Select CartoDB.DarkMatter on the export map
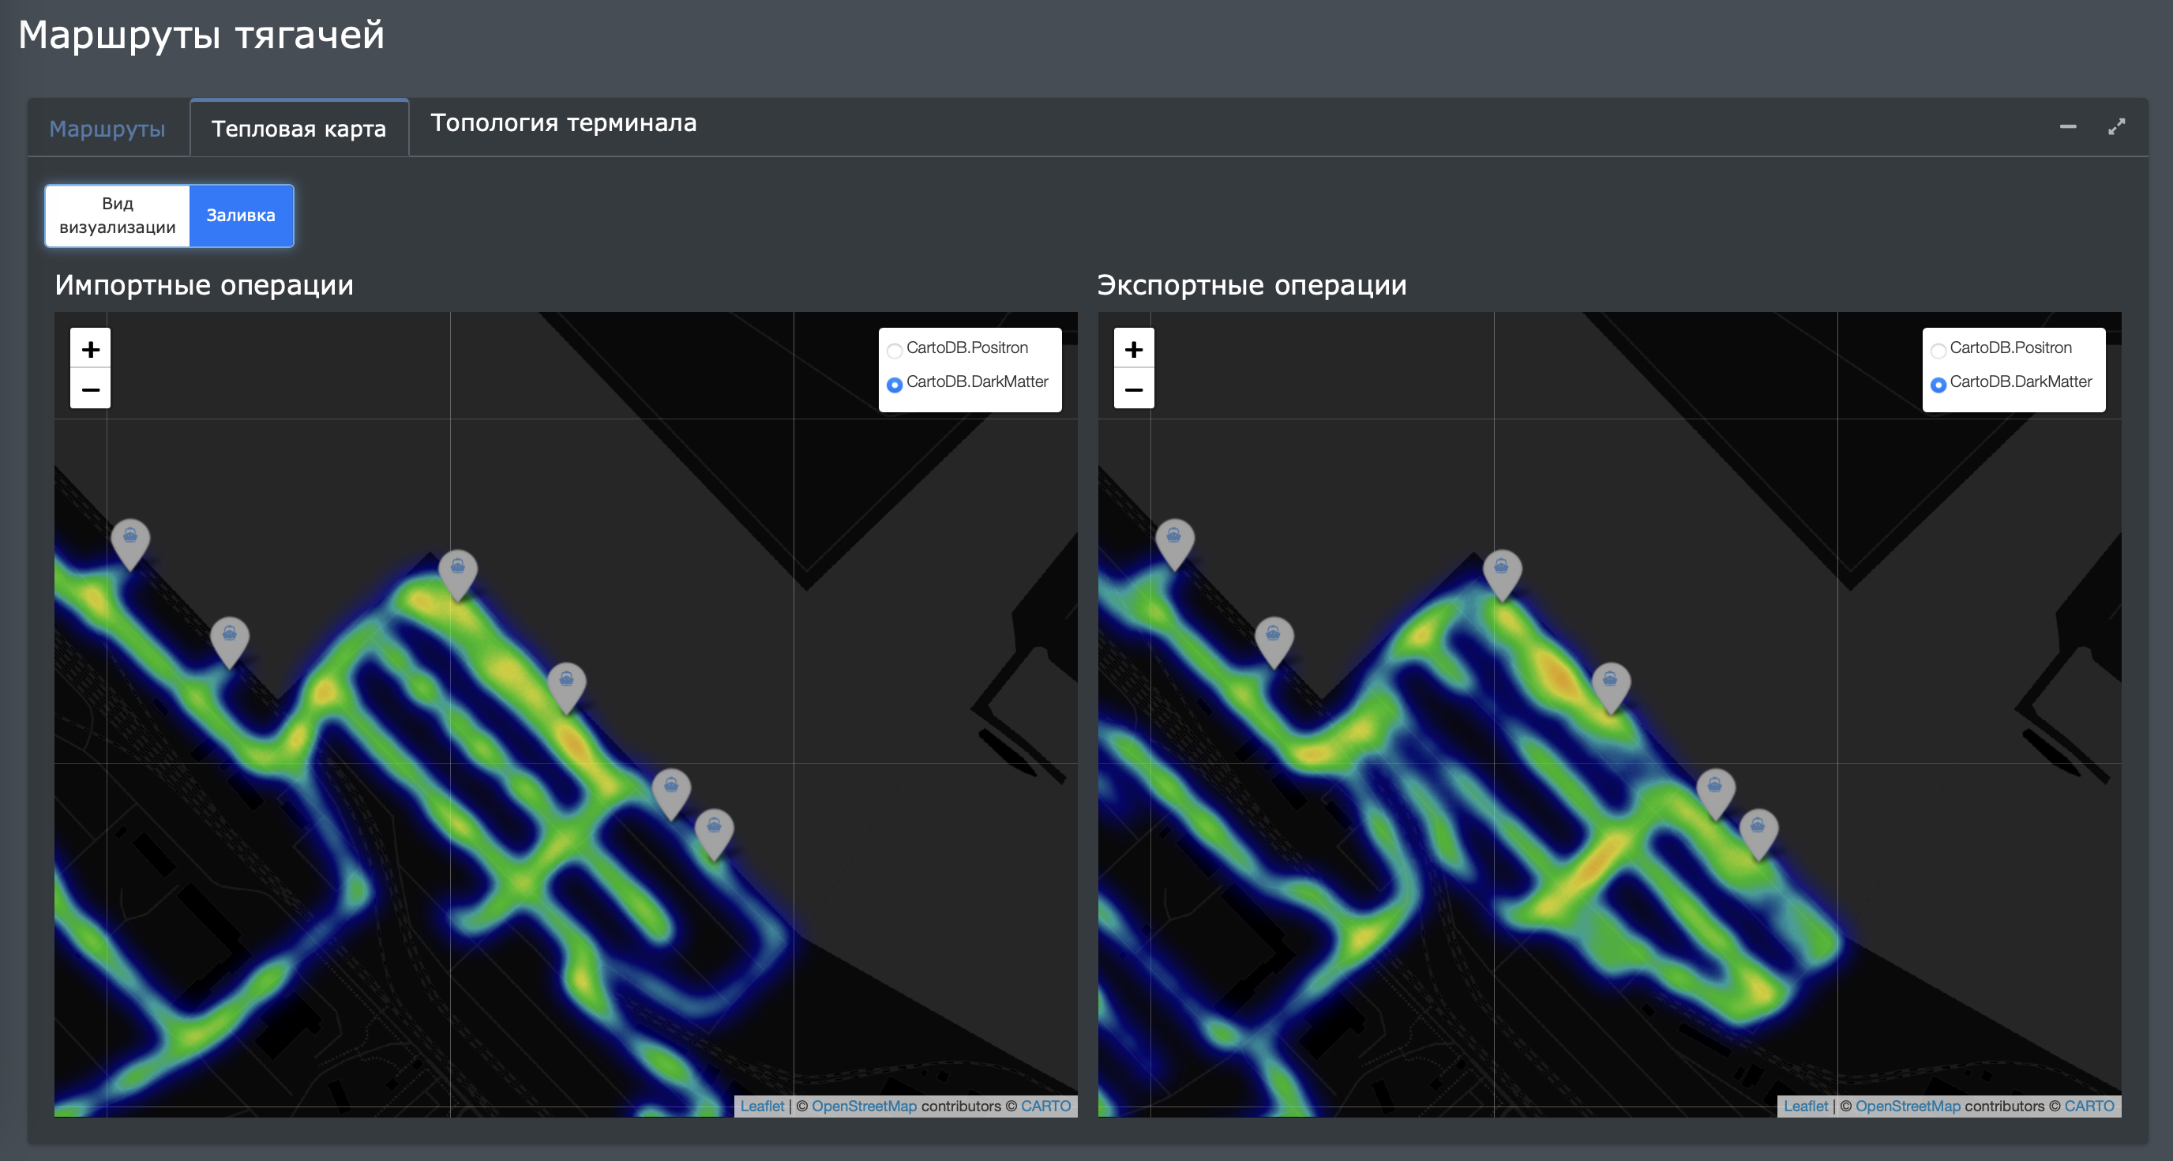 coord(1938,384)
